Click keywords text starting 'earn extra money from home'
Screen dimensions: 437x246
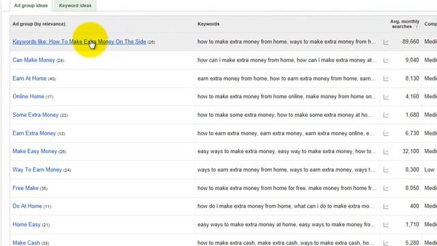pyautogui.click(x=287, y=79)
